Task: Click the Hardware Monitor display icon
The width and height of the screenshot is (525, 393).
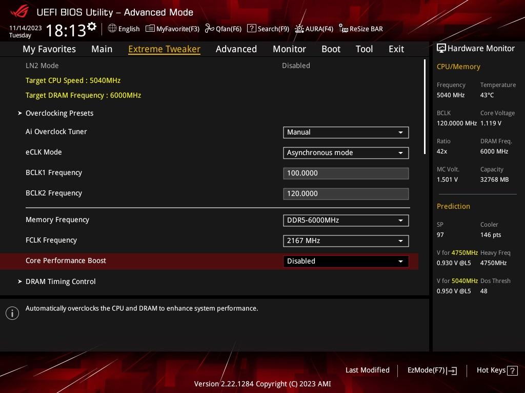Action: coord(441,49)
